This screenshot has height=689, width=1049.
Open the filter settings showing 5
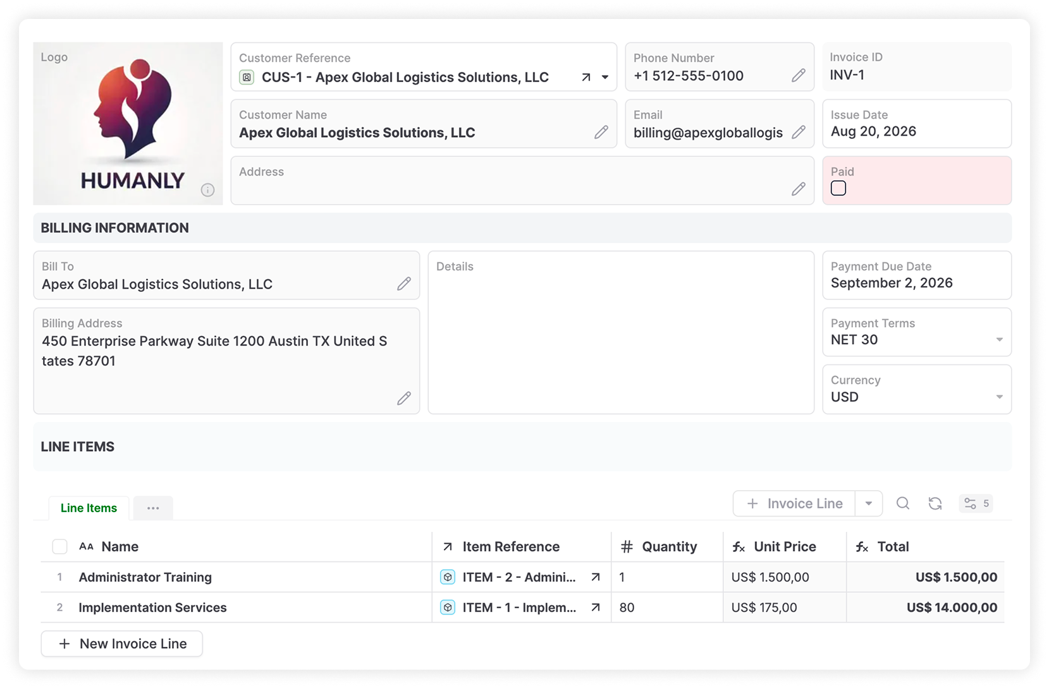coord(976,503)
